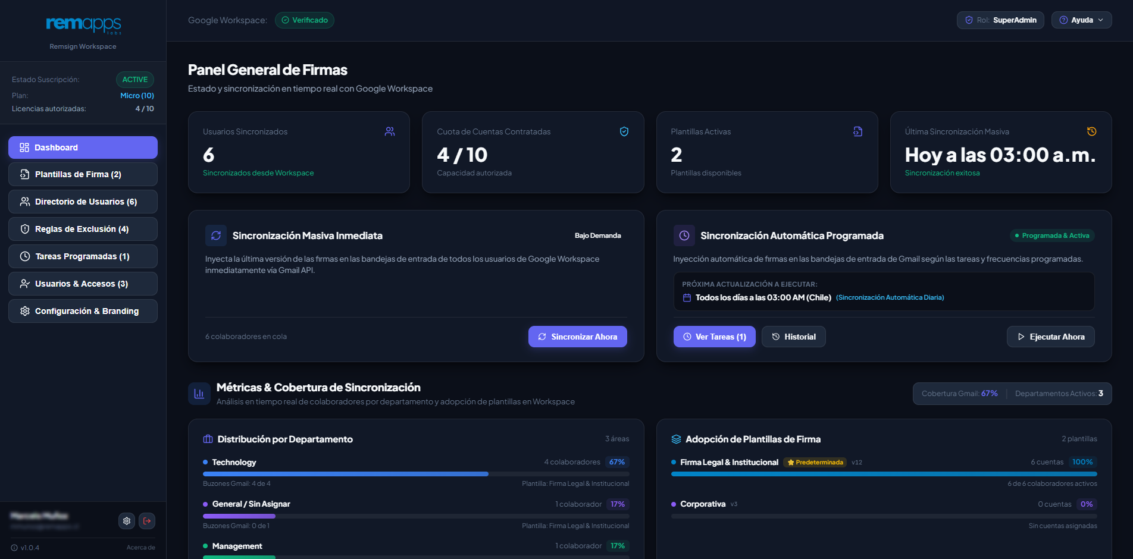
Task: Open Directorio de Usuarios (6)
Action: (x=83, y=202)
